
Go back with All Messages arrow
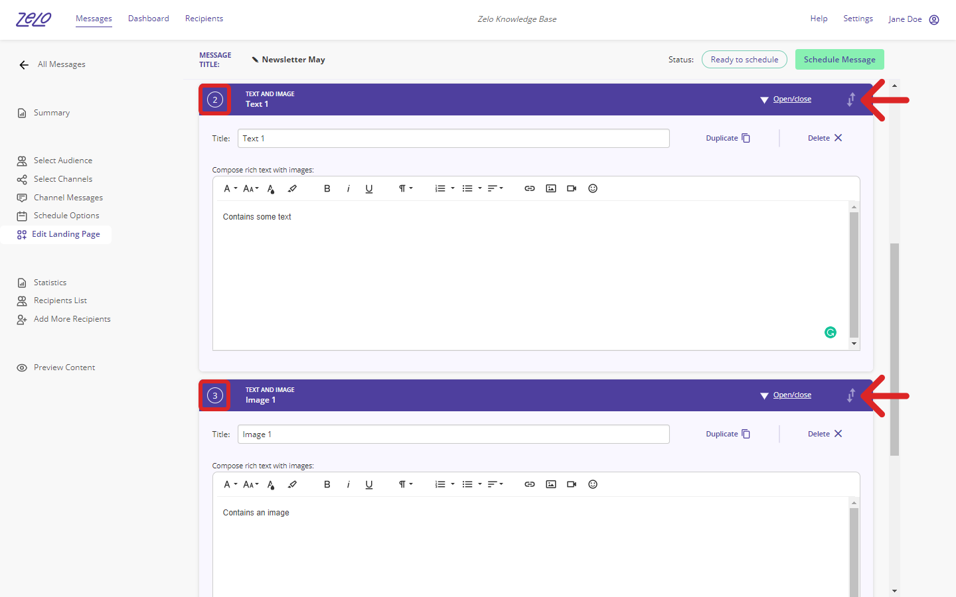click(24, 65)
